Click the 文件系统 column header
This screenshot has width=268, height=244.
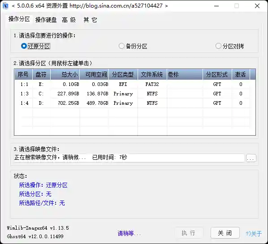pyautogui.click(x=152, y=74)
